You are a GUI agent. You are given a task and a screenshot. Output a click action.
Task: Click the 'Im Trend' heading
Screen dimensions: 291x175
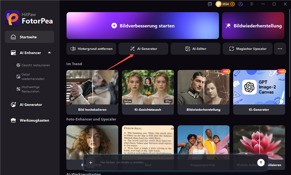[74, 64]
